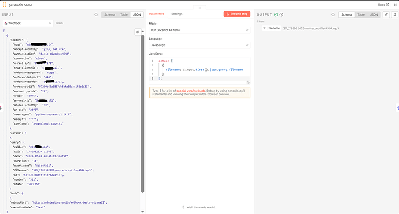Show output as Schema view
This screenshot has height=214, width=399.
click(347, 15)
